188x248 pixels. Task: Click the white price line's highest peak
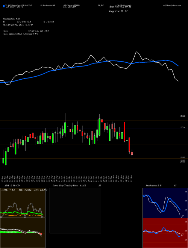(136, 52)
